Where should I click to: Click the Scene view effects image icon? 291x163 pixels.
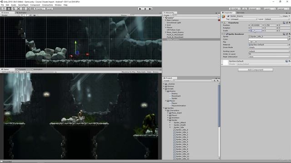pyautogui.click(x=35, y=15)
